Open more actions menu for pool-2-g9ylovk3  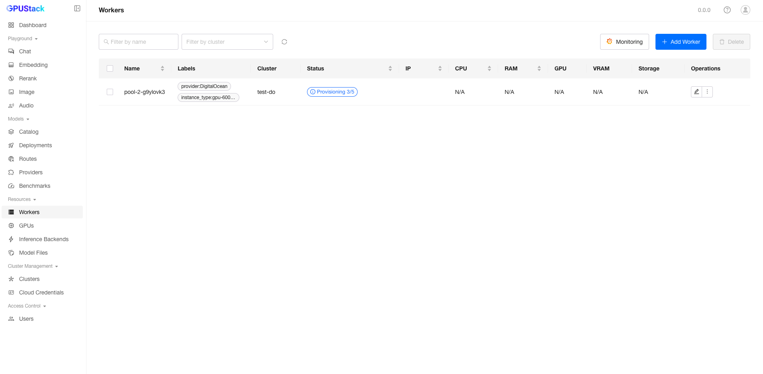click(707, 92)
